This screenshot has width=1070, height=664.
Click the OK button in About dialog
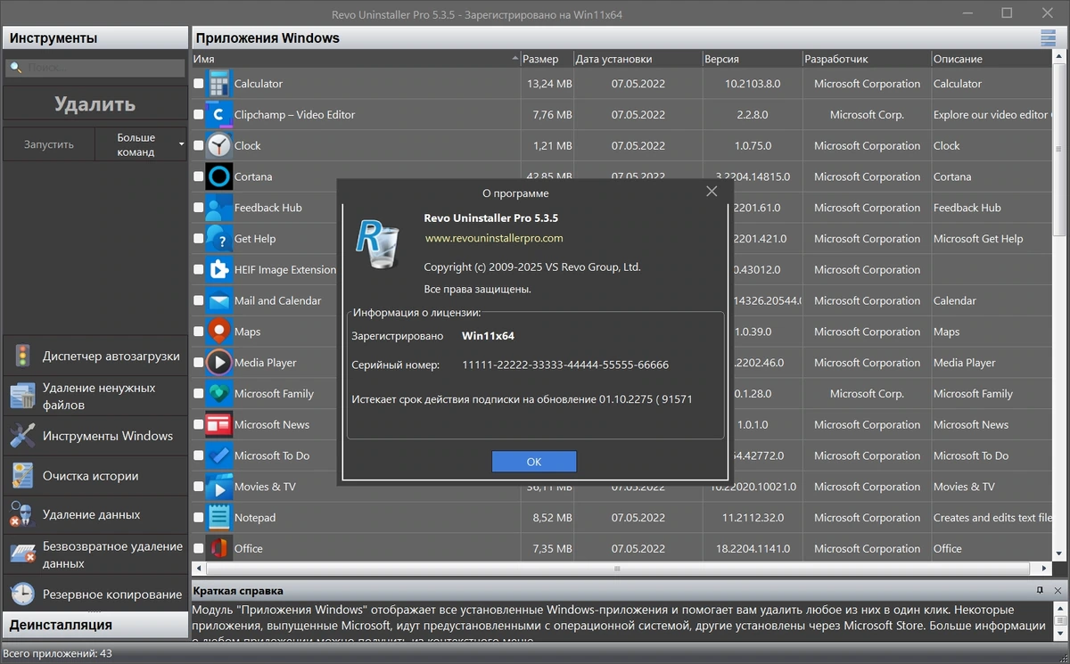click(x=534, y=462)
